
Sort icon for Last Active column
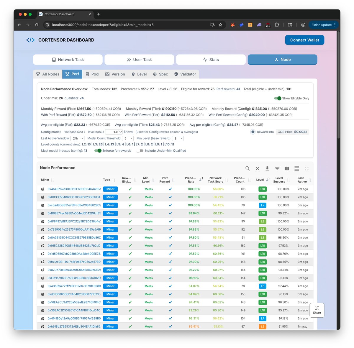(310, 180)
